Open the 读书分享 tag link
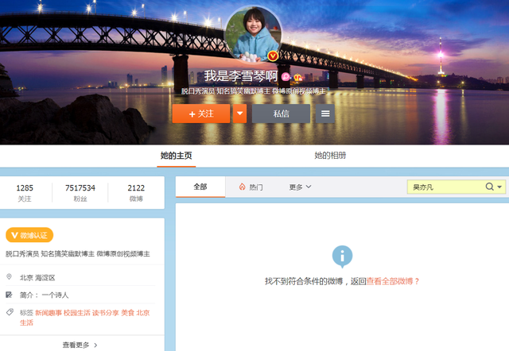This screenshot has height=351, width=509. pos(106,313)
